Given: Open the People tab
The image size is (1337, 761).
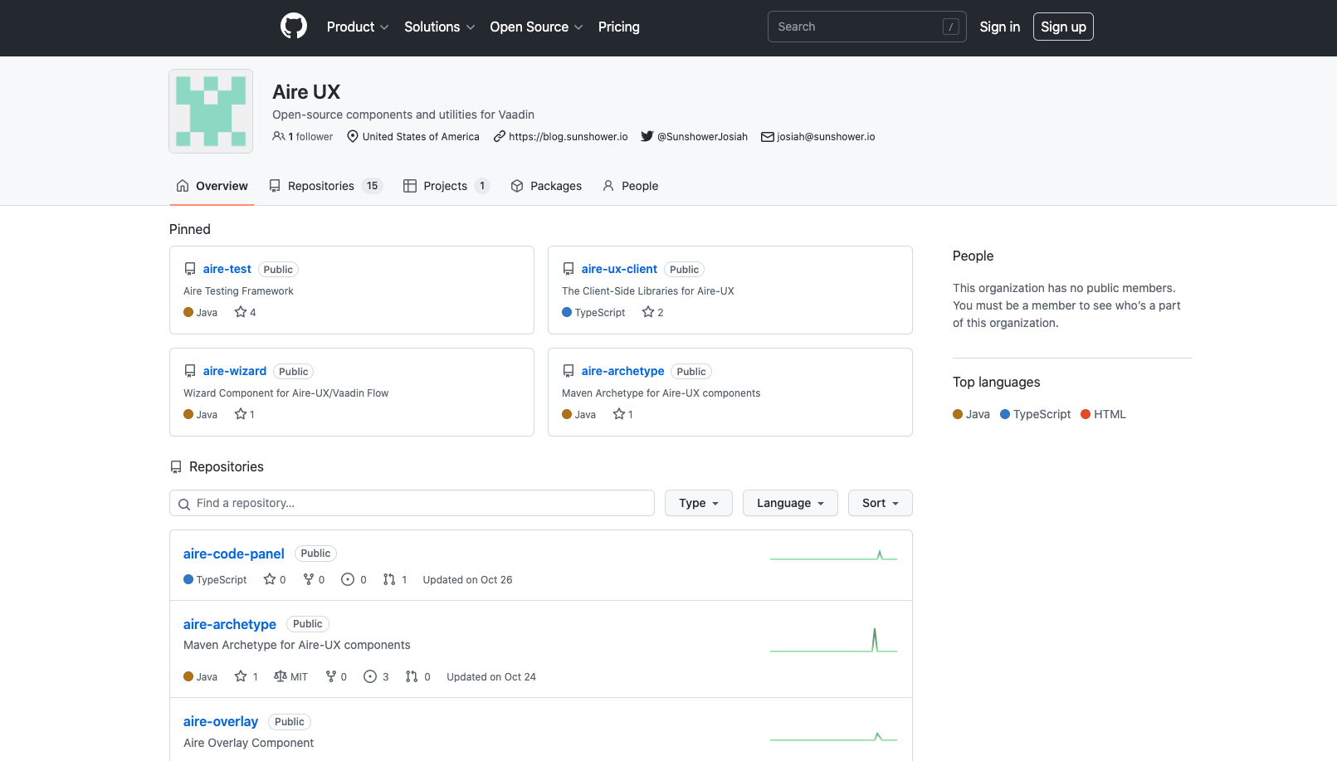Looking at the screenshot, I should point(630,186).
